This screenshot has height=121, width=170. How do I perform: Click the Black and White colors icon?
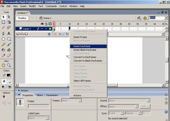click(x=3, y=87)
